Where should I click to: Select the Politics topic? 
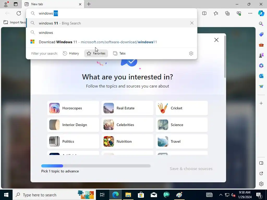[x=73, y=141]
